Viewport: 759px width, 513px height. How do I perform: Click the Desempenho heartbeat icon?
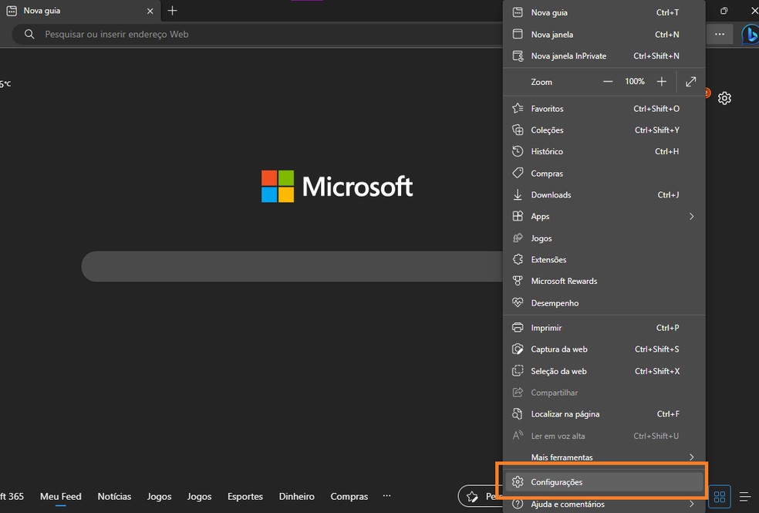pos(518,303)
